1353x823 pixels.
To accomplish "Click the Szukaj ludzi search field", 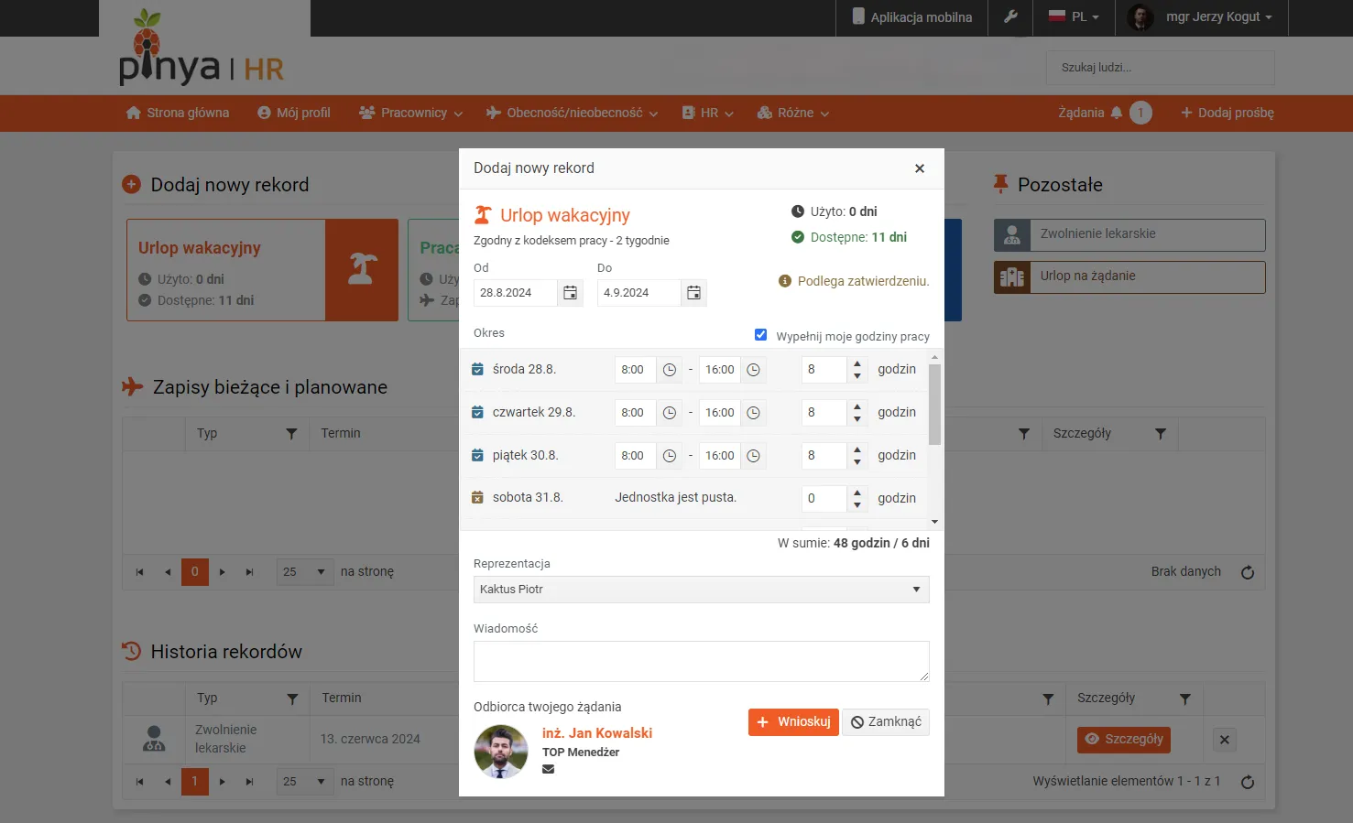I will pos(1160,68).
